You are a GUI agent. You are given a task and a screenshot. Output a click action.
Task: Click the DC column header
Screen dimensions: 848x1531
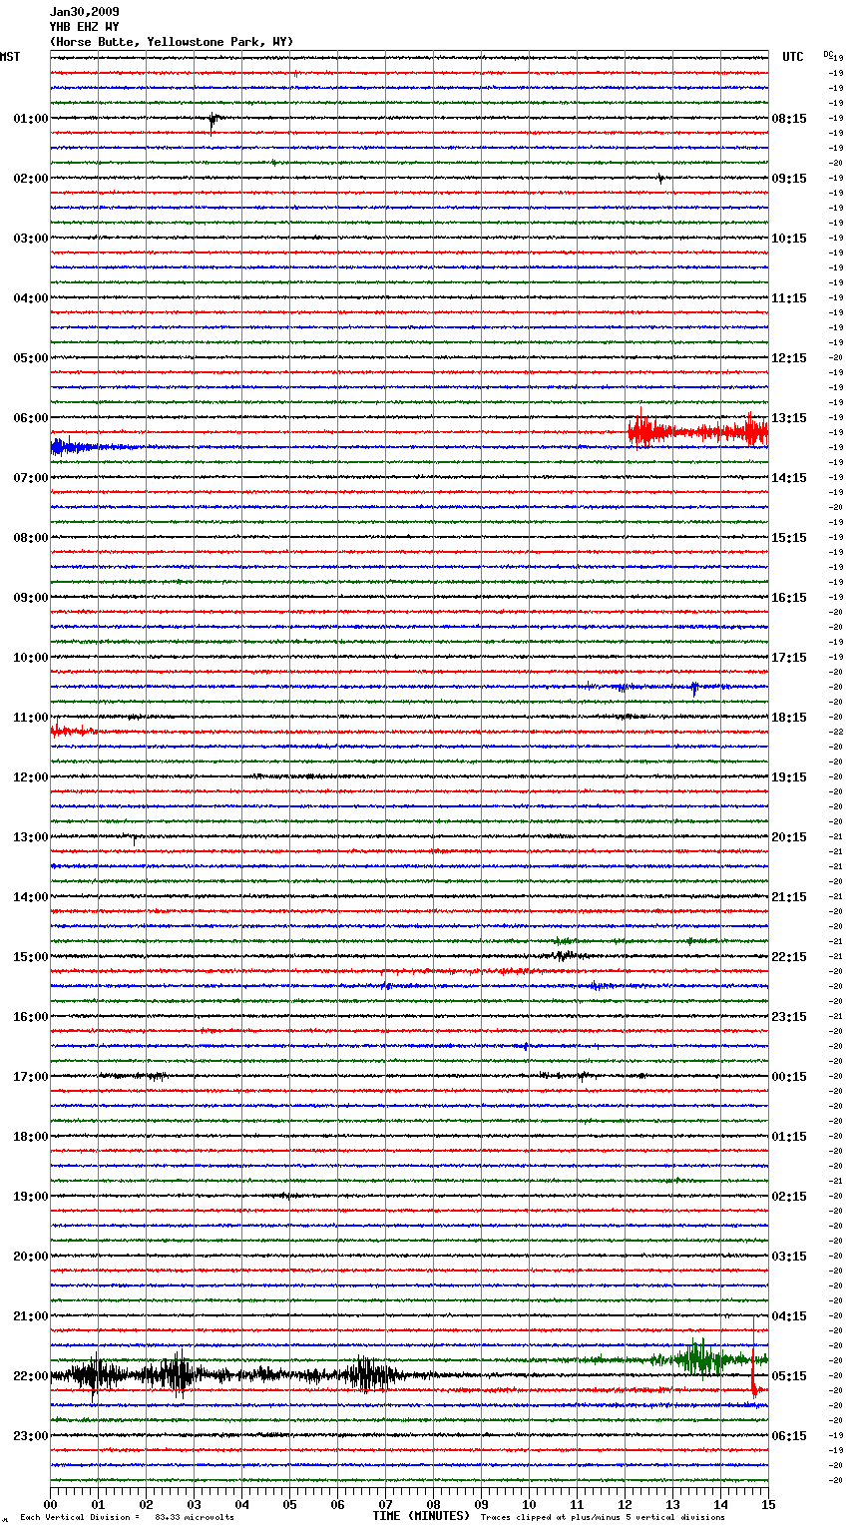828,54
